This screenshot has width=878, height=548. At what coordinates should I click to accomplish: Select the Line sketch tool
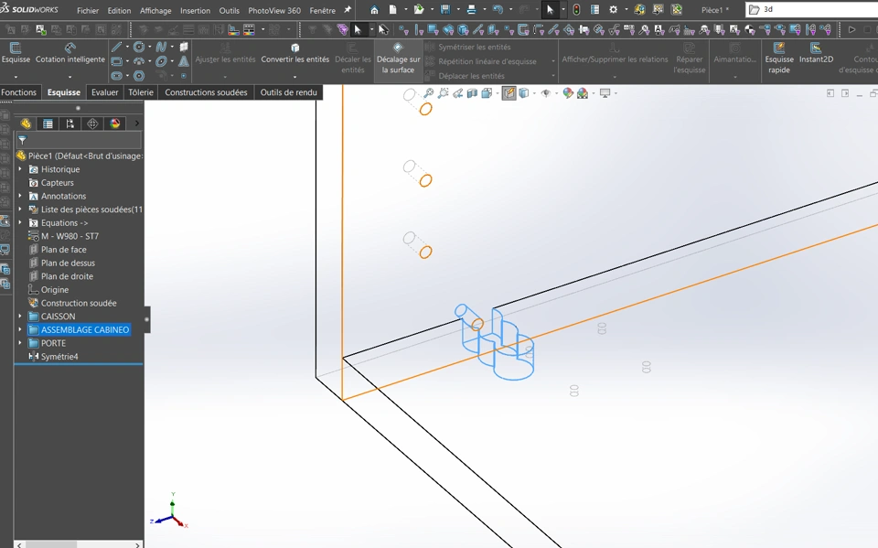[x=116, y=47]
